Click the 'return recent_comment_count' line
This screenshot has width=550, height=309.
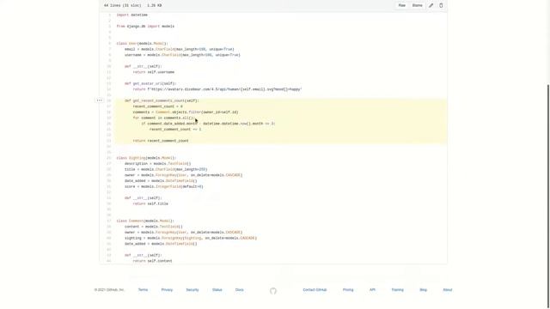pos(161,141)
